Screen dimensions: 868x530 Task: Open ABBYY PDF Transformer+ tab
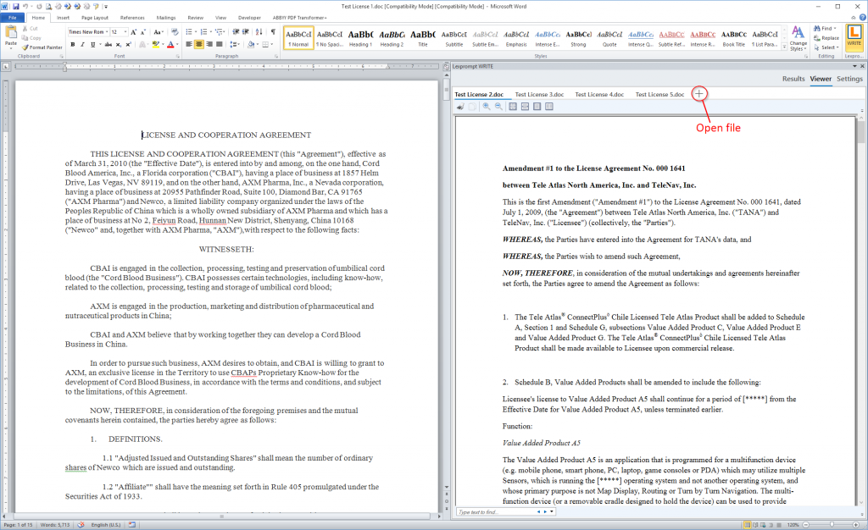tap(299, 18)
